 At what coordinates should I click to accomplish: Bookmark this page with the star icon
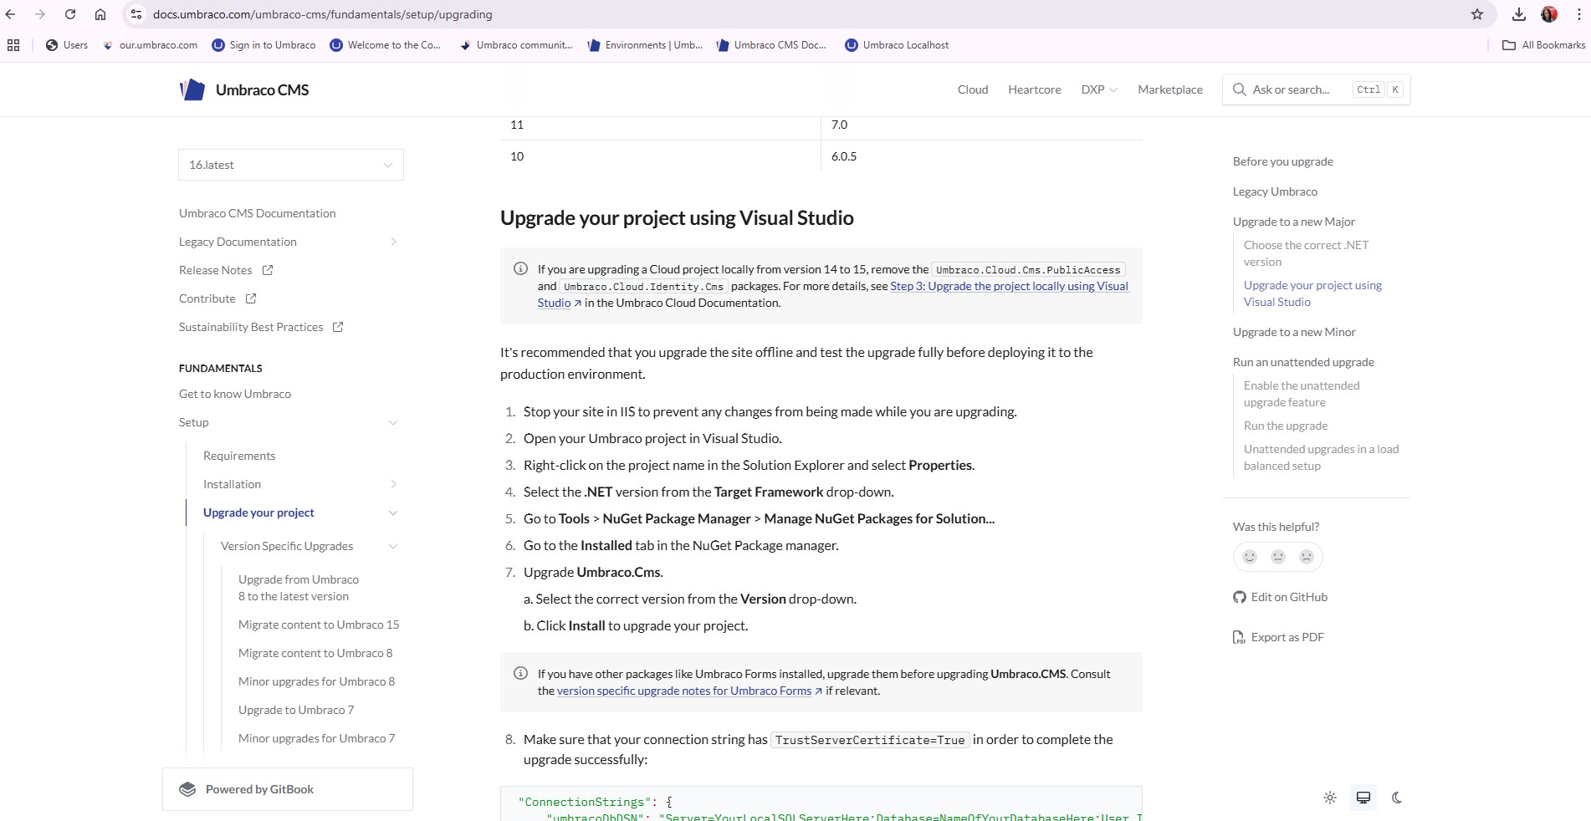pyautogui.click(x=1477, y=14)
